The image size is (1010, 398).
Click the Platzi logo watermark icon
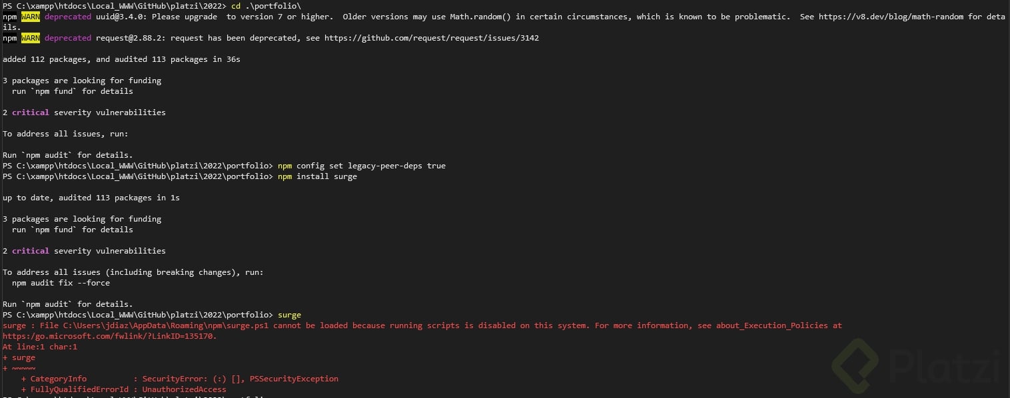click(x=855, y=366)
